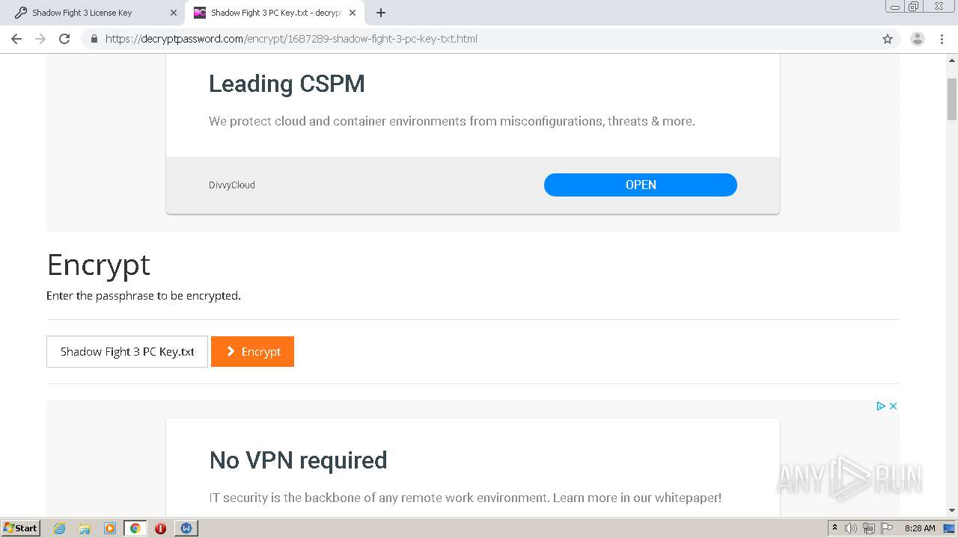Image resolution: width=958 pixels, height=538 pixels.
Task: Reload the current page
Action: point(64,39)
